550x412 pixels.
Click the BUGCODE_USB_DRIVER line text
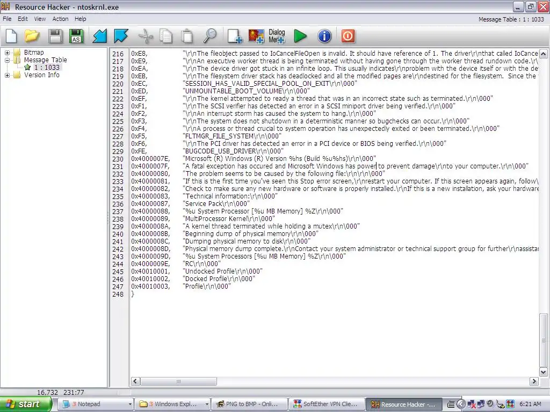pos(234,151)
